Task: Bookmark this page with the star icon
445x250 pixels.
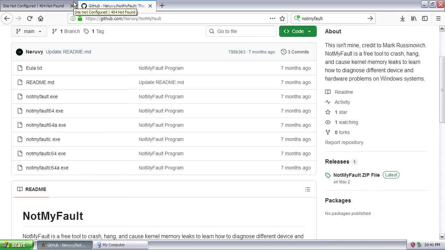Action: click(x=282, y=18)
